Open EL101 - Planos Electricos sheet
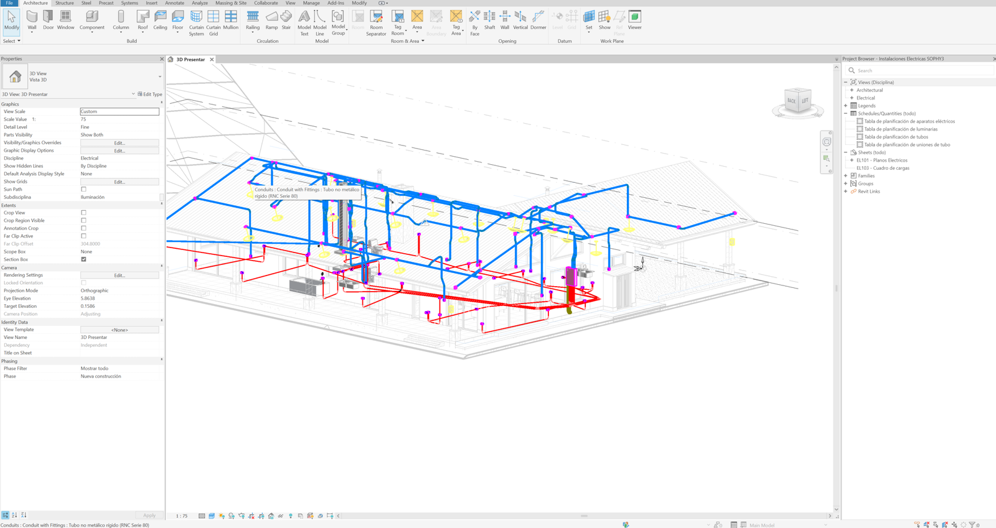Image resolution: width=996 pixels, height=528 pixels. 881,160
